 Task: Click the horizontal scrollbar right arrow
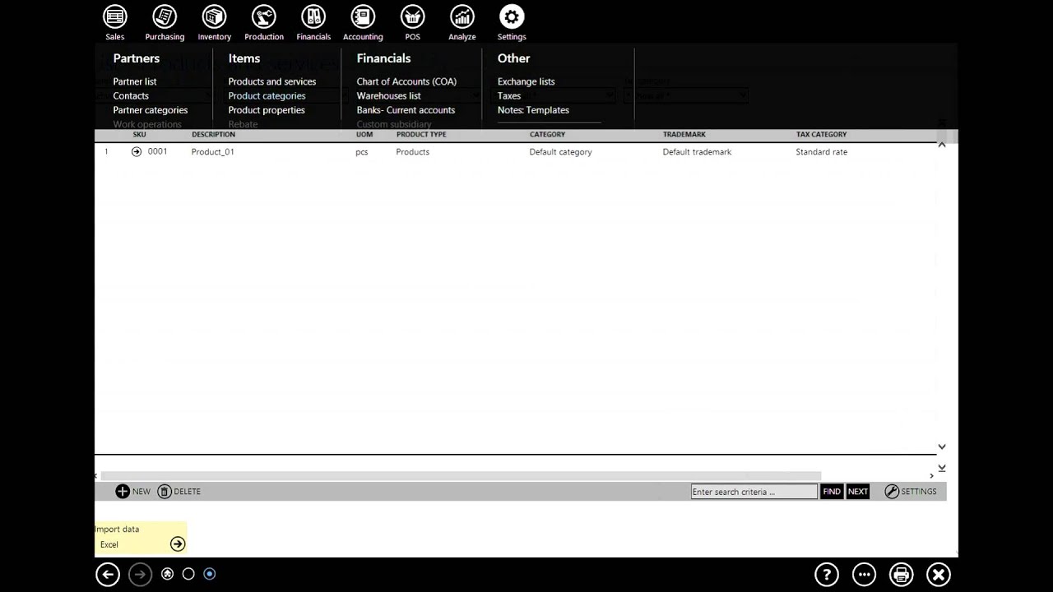[931, 476]
